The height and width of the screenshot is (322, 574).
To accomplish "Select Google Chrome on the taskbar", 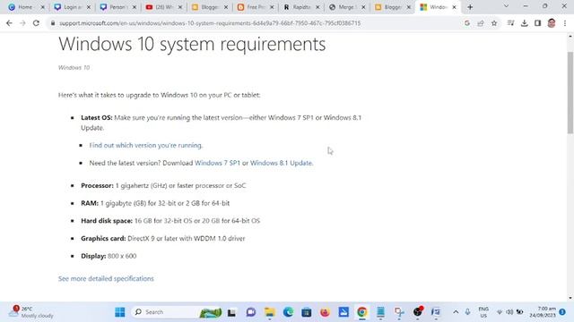I will [362, 312].
